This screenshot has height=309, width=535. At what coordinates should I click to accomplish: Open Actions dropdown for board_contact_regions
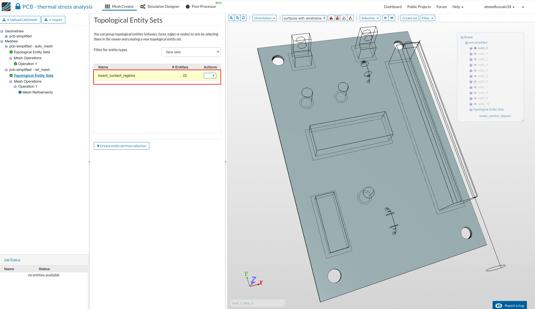210,76
